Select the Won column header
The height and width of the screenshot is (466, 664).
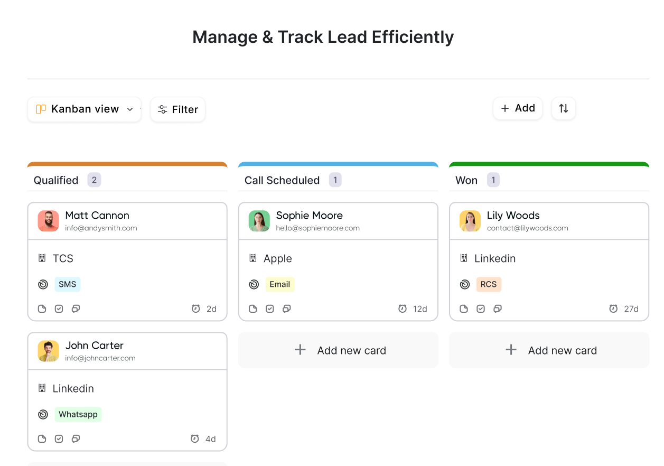coord(465,180)
